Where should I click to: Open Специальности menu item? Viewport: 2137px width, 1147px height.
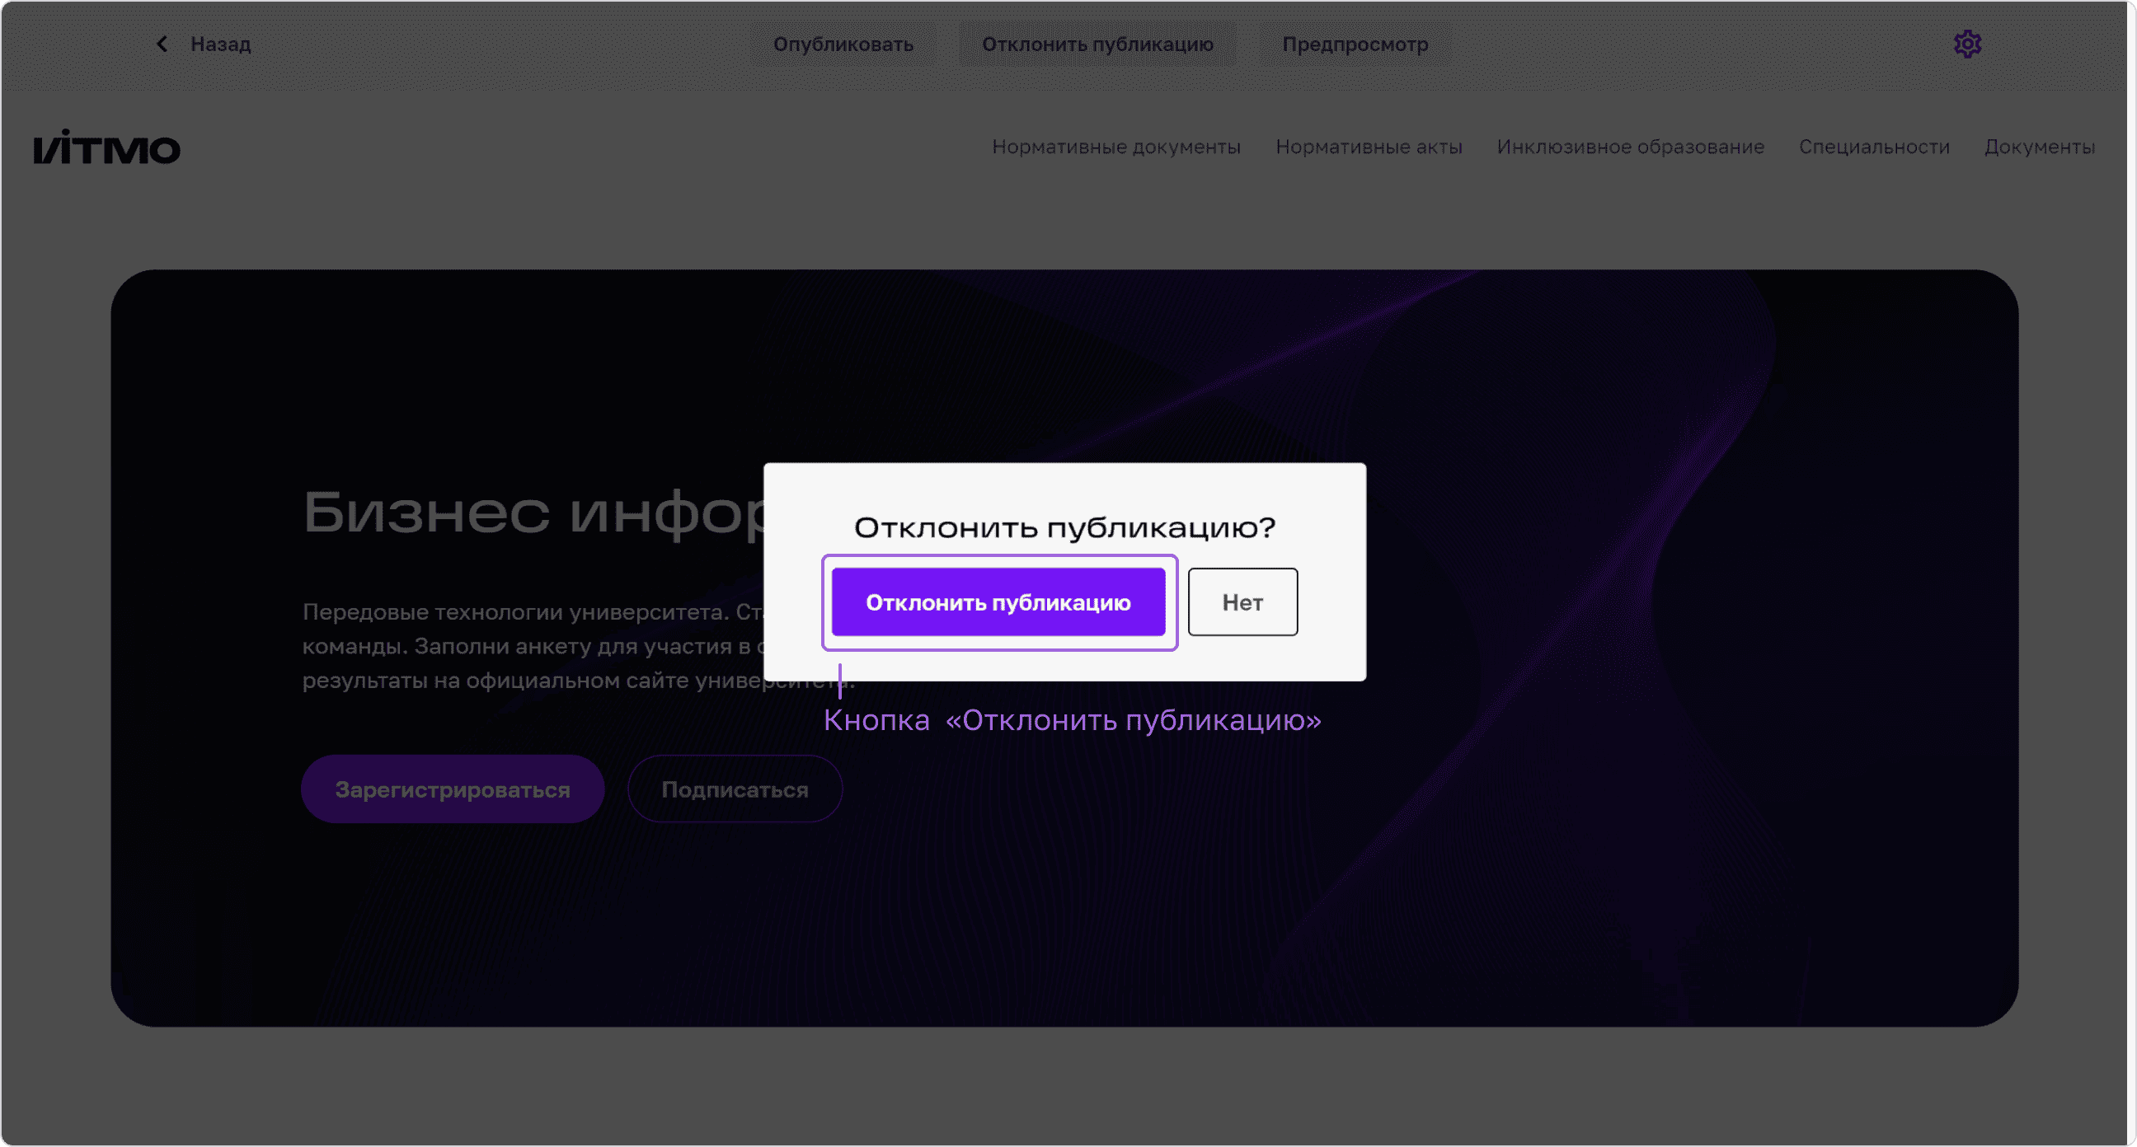coord(1873,147)
